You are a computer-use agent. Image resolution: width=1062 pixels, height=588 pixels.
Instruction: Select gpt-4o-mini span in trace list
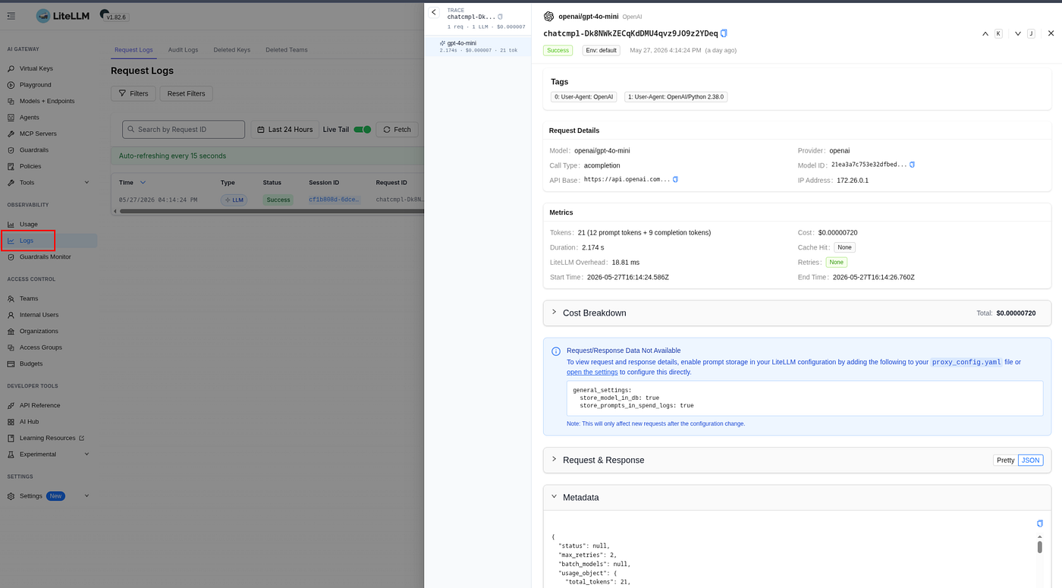(477, 46)
